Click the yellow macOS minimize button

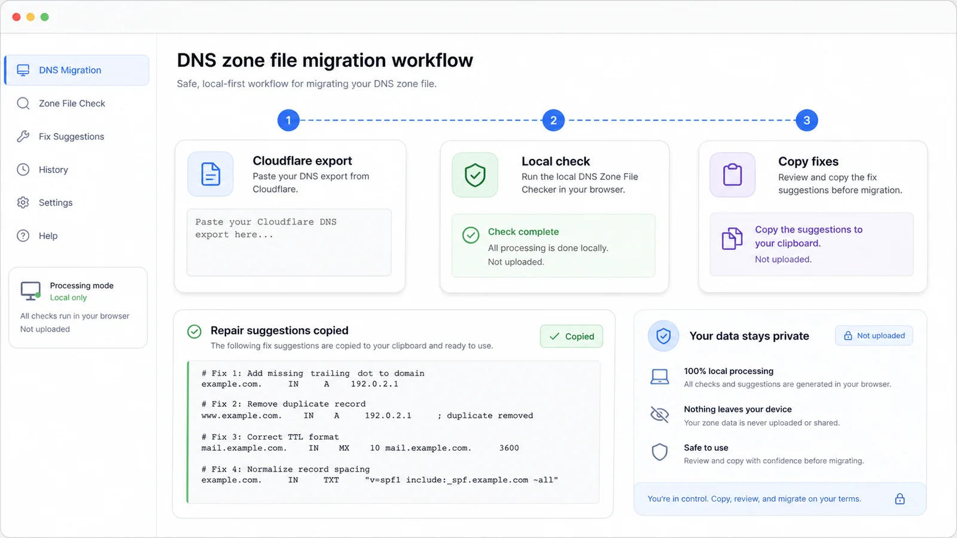(x=31, y=17)
